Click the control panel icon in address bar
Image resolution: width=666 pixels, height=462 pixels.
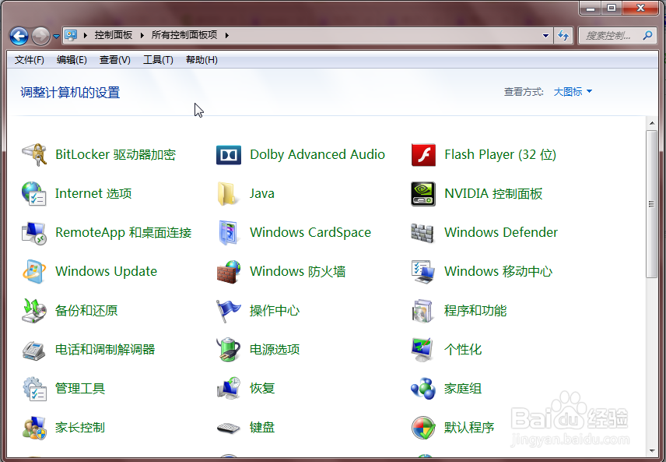[x=71, y=35]
